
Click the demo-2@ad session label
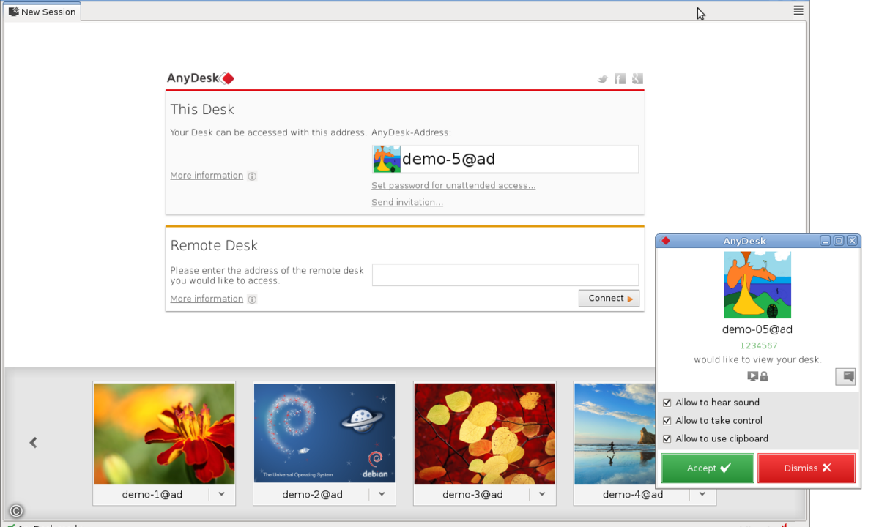(313, 495)
